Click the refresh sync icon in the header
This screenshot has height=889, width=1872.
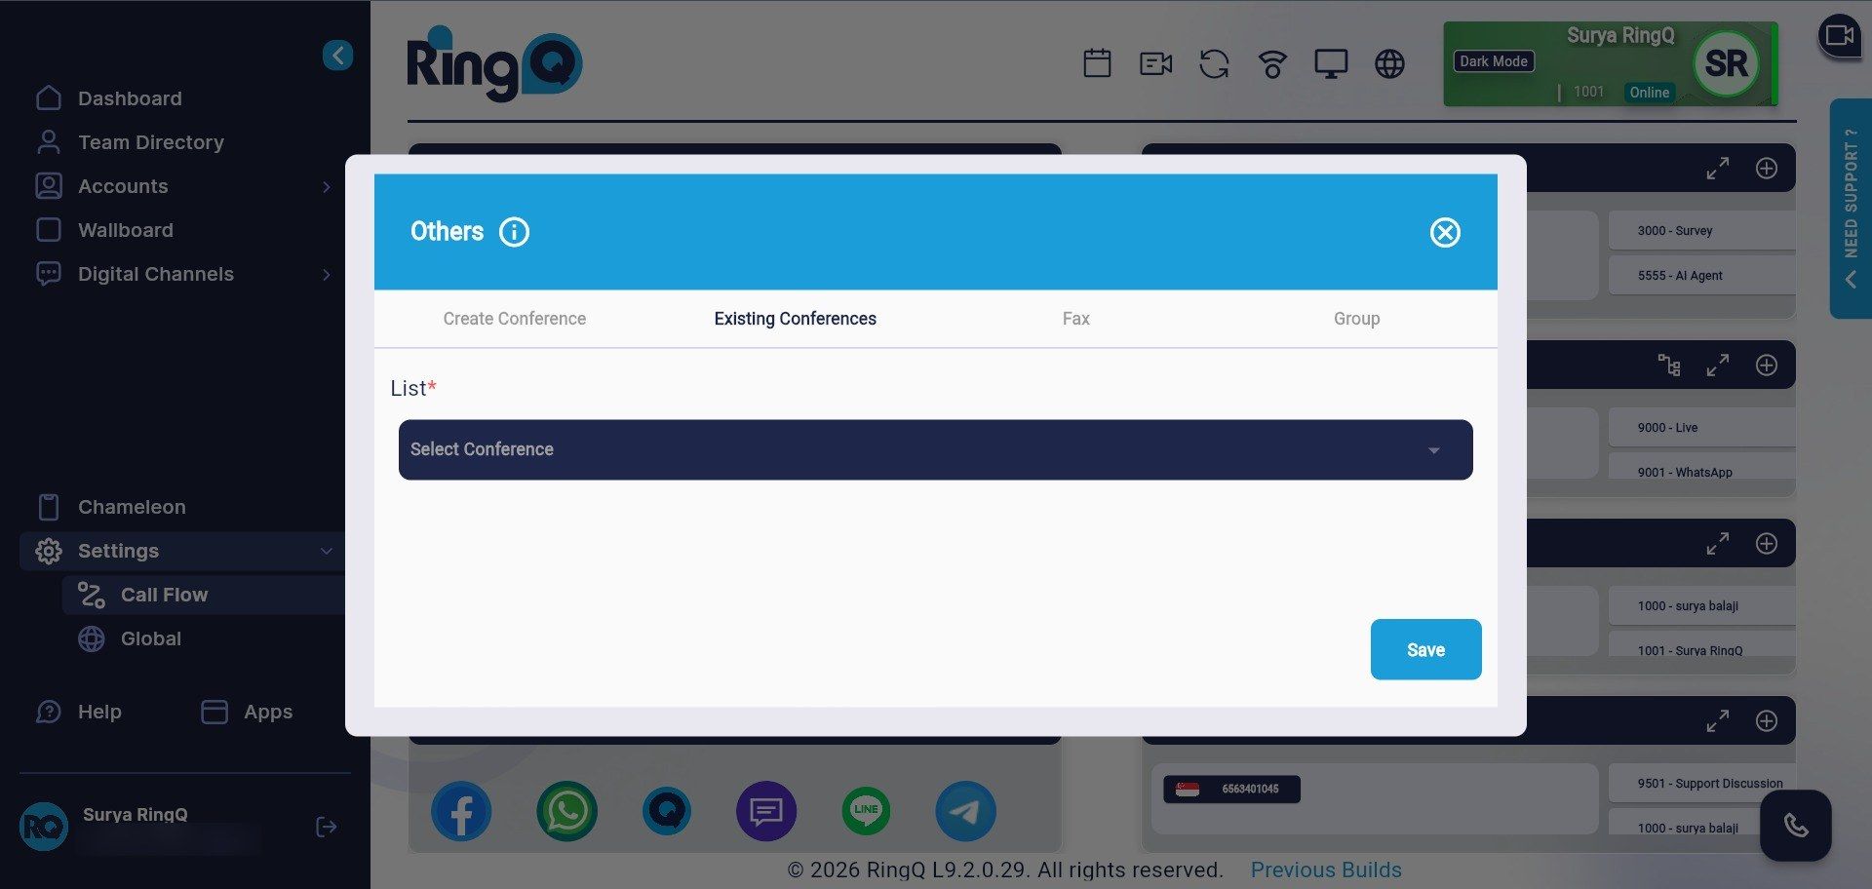tap(1214, 64)
